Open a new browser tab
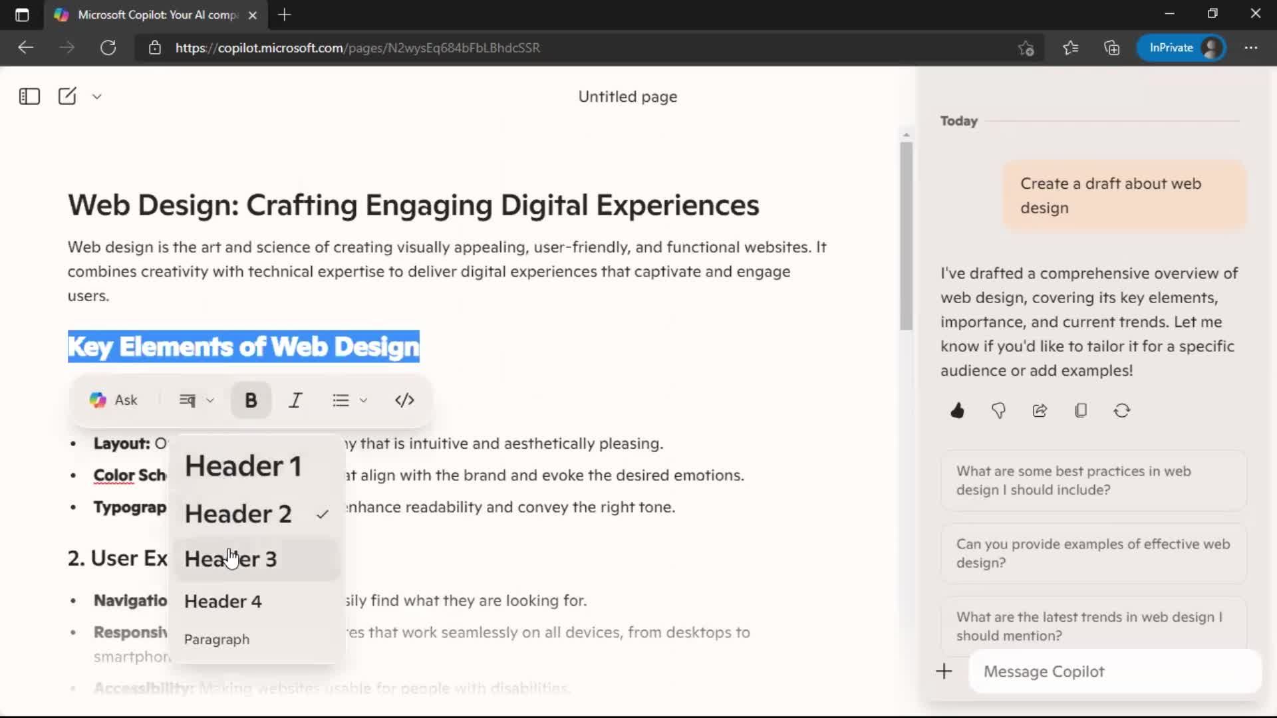 pyautogui.click(x=285, y=15)
